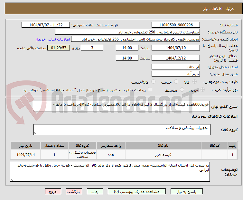This screenshot has height=200, width=243.
Task: Click the 'خروج' exit button
Action: (53, 191)
